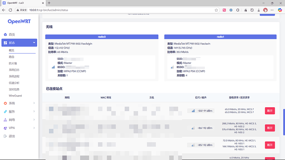Click the 状态 grid icon in sidebar

[x=5, y=42]
